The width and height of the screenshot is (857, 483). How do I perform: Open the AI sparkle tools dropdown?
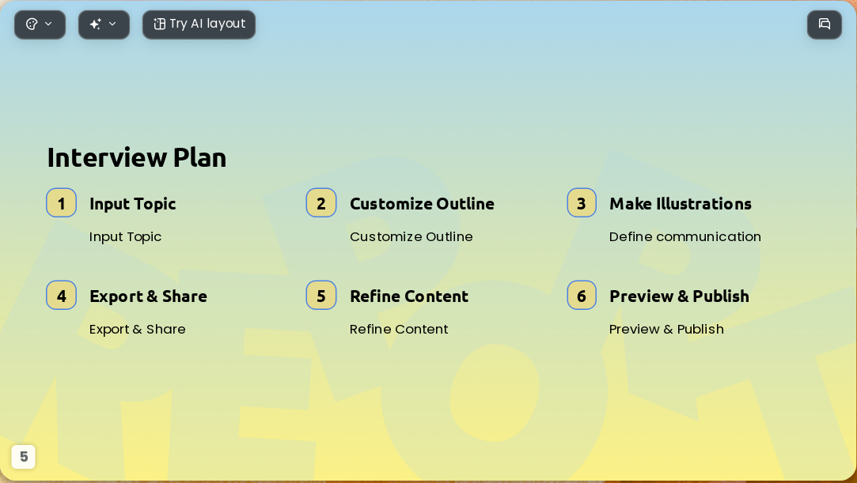[x=104, y=25]
